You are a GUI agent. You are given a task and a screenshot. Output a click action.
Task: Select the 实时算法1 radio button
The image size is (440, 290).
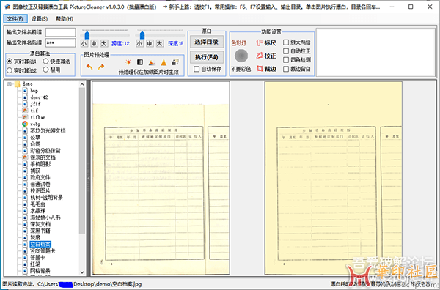(10, 61)
